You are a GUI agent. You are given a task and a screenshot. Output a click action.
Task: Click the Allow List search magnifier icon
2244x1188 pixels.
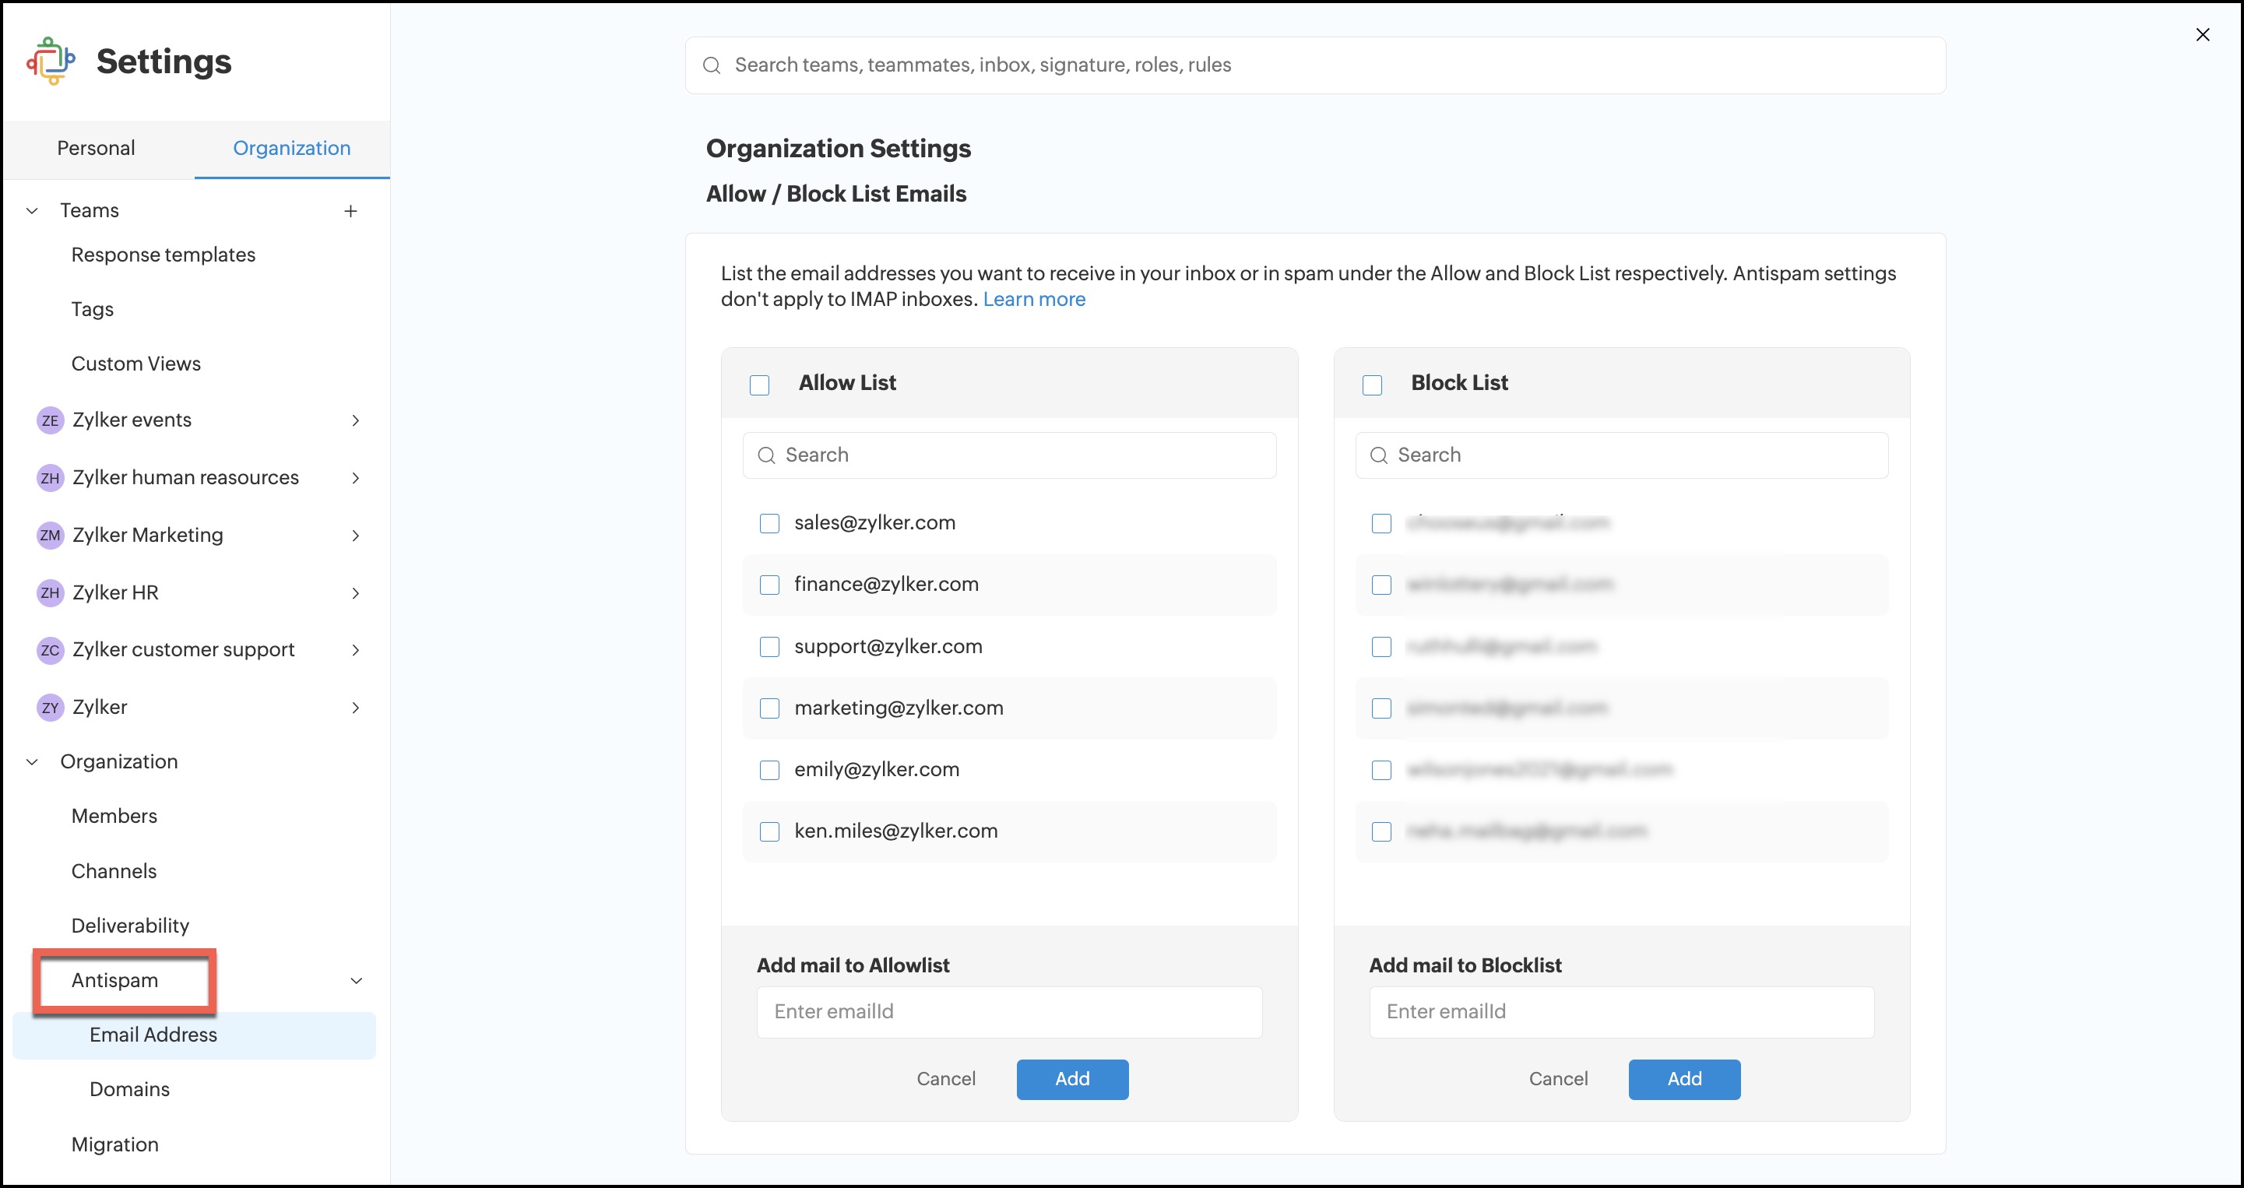(x=767, y=455)
